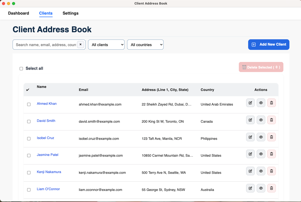Open Liam O'Connor's name link

pyautogui.click(x=48, y=189)
